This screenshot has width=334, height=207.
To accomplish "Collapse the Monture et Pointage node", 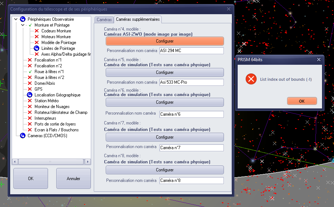I will (x=23, y=25).
